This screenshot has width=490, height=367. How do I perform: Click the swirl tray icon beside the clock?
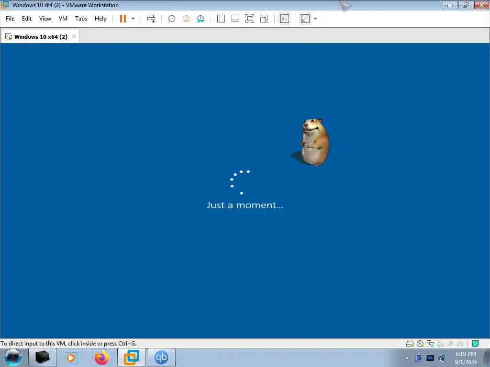(x=442, y=358)
